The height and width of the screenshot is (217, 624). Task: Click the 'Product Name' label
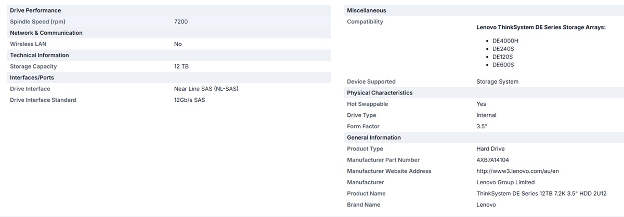[366, 194]
